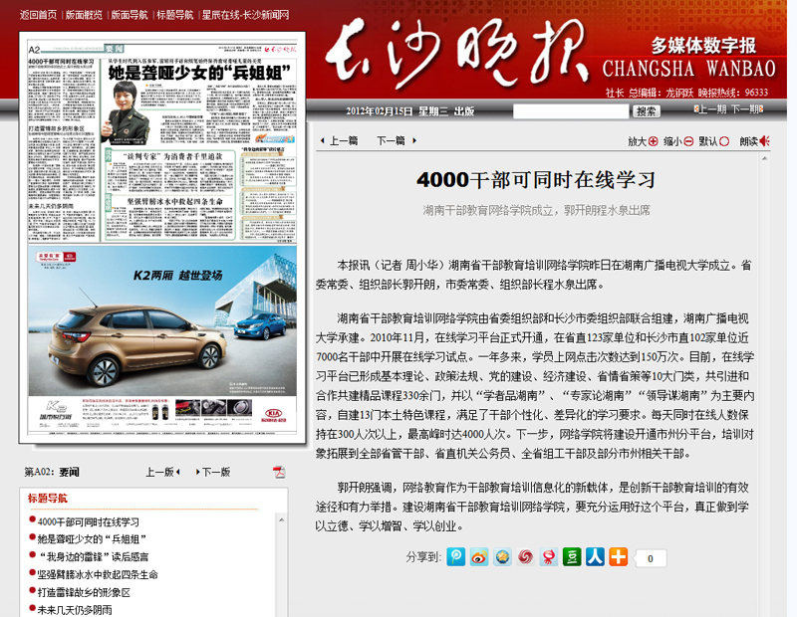Open 版面概览 page overview

tap(84, 15)
